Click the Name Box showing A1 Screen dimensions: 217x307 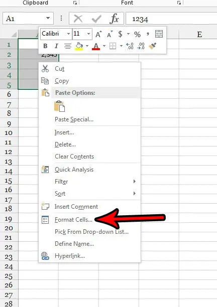pos(28,19)
